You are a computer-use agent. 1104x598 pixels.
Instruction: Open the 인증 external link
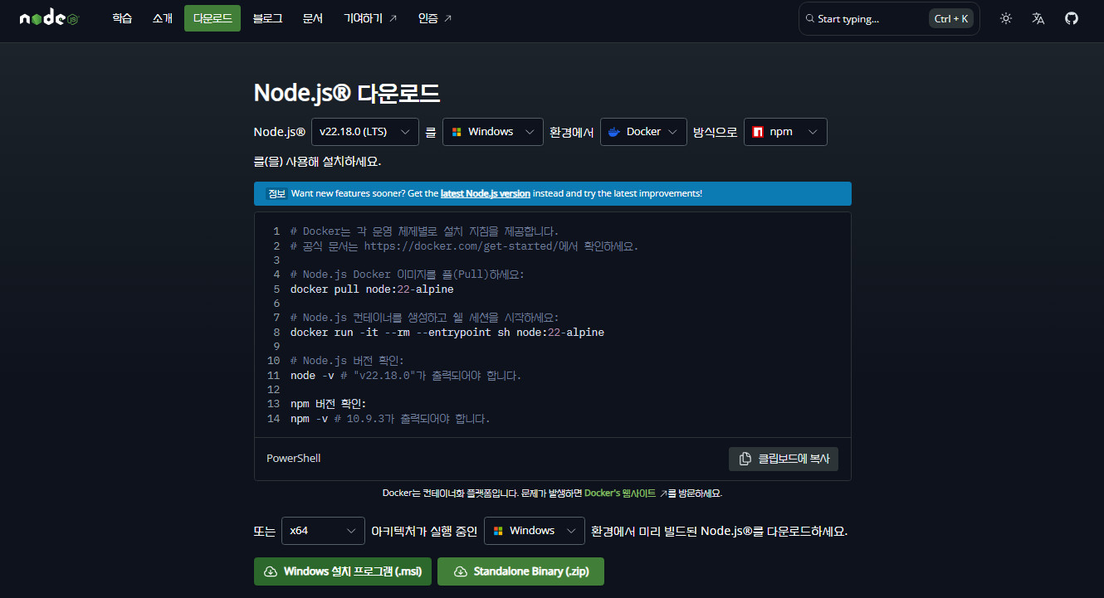tap(435, 18)
